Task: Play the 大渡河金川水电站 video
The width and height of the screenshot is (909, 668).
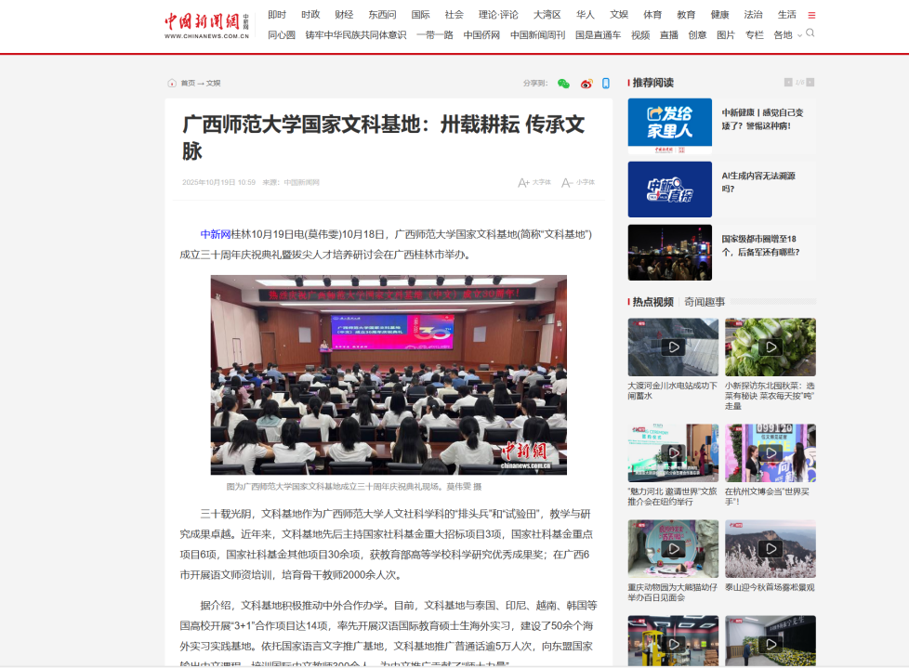Action: pos(673,347)
